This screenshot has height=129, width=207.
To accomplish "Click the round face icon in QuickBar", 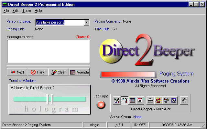I will click(166, 100).
